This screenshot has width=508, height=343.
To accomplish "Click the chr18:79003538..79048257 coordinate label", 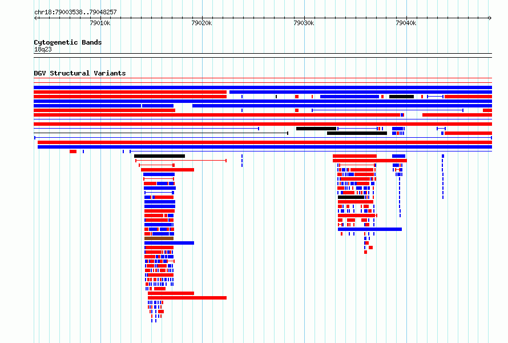I will (x=75, y=12).
